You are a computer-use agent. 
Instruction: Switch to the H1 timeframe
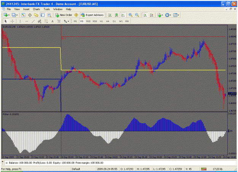(x=101, y=21)
